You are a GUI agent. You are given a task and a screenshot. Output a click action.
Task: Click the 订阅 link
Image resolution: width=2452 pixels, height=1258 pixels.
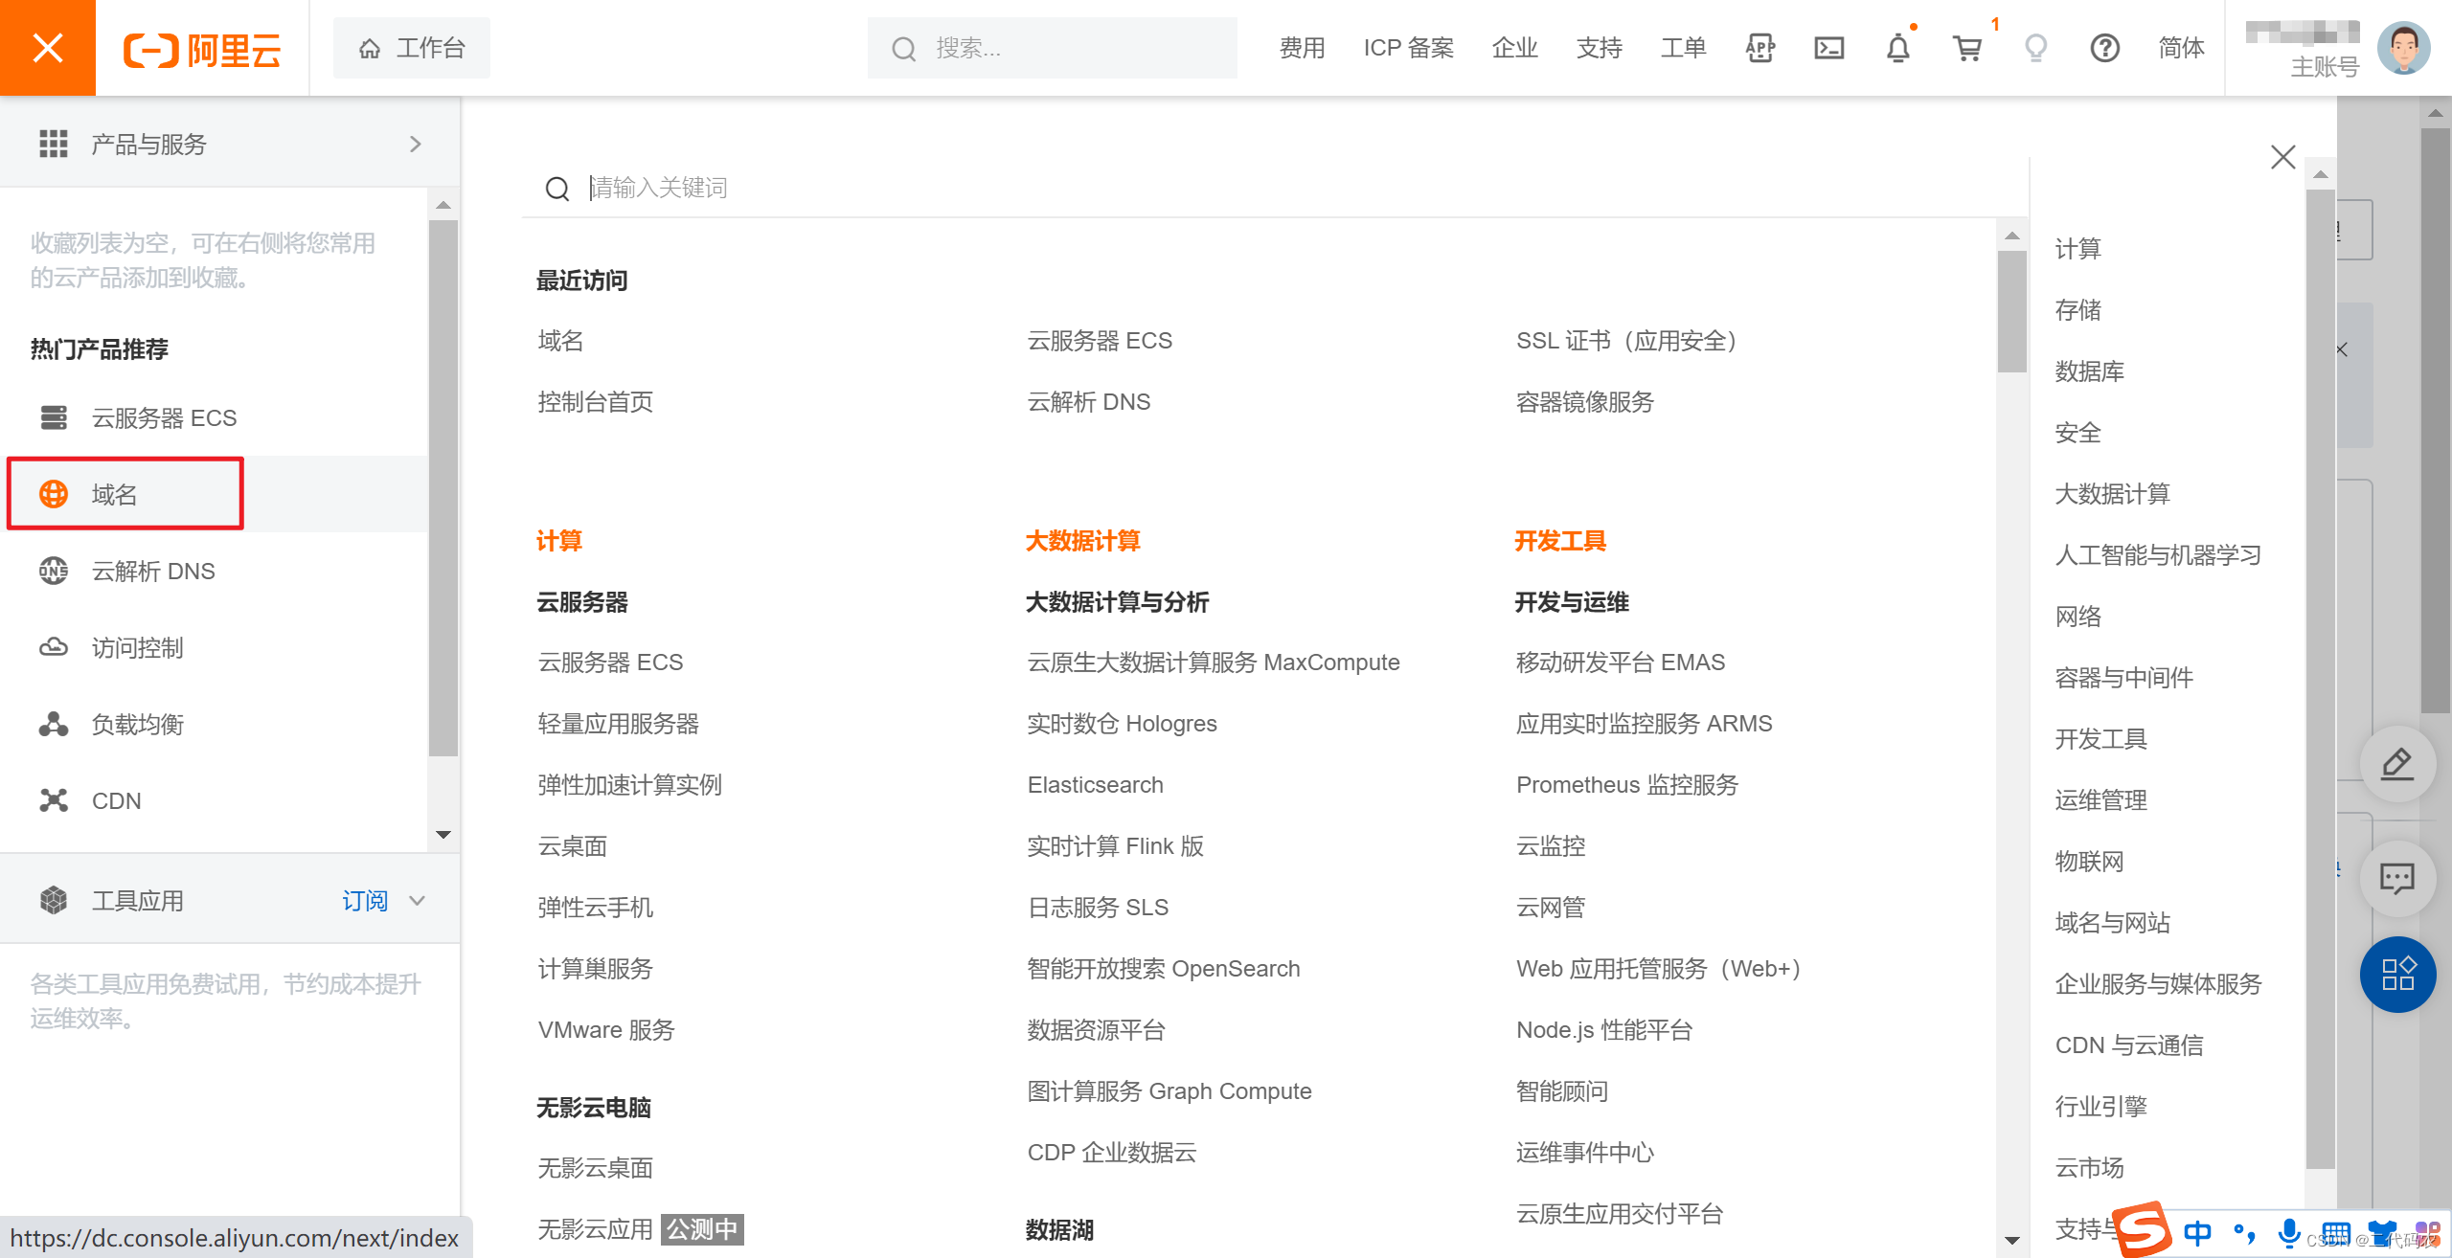click(x=365, y=901)
